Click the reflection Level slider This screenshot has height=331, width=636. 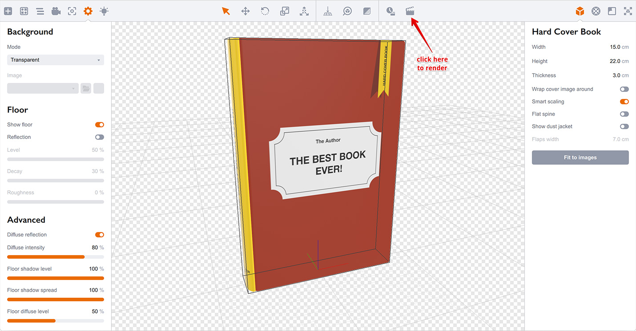tap(56, 159)
